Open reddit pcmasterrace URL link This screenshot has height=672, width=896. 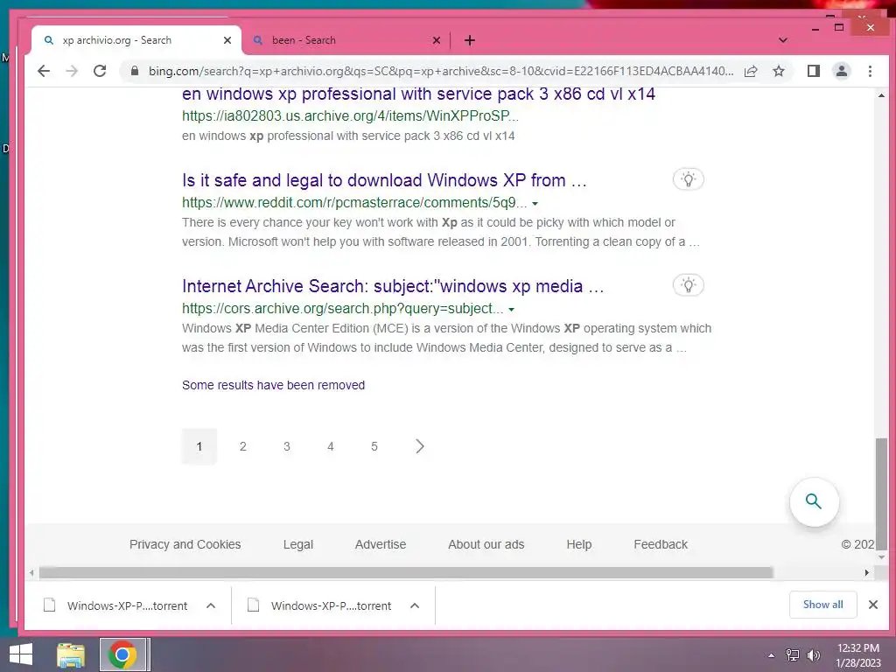point(354,203)
